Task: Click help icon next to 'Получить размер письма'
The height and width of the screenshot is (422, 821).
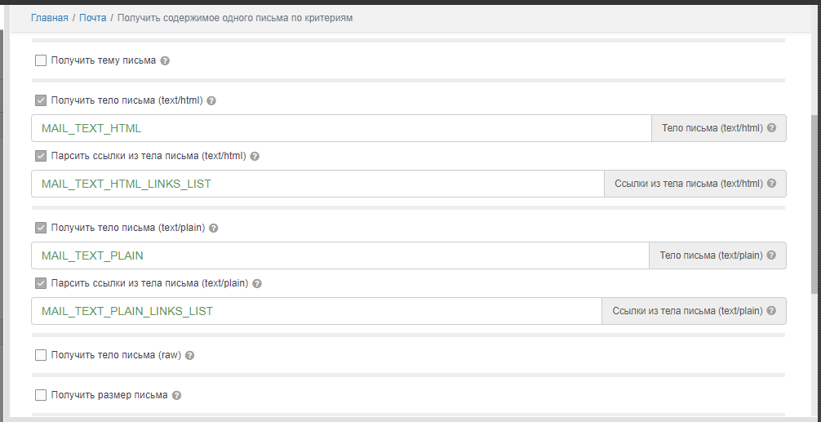Action: [x=176, y=395]
